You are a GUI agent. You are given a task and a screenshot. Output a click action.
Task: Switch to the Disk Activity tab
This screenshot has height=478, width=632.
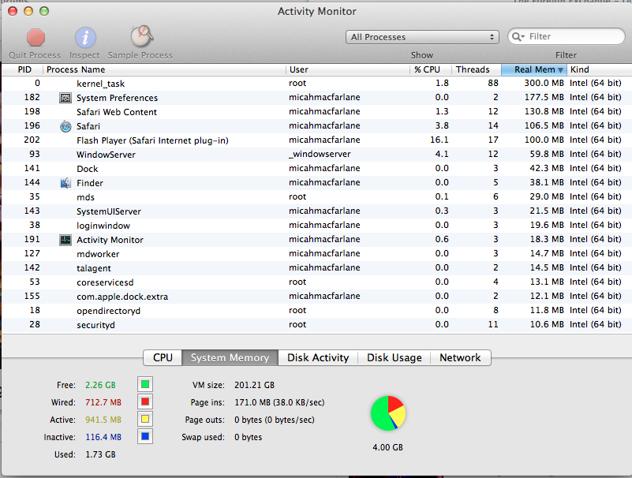(318, 357)
